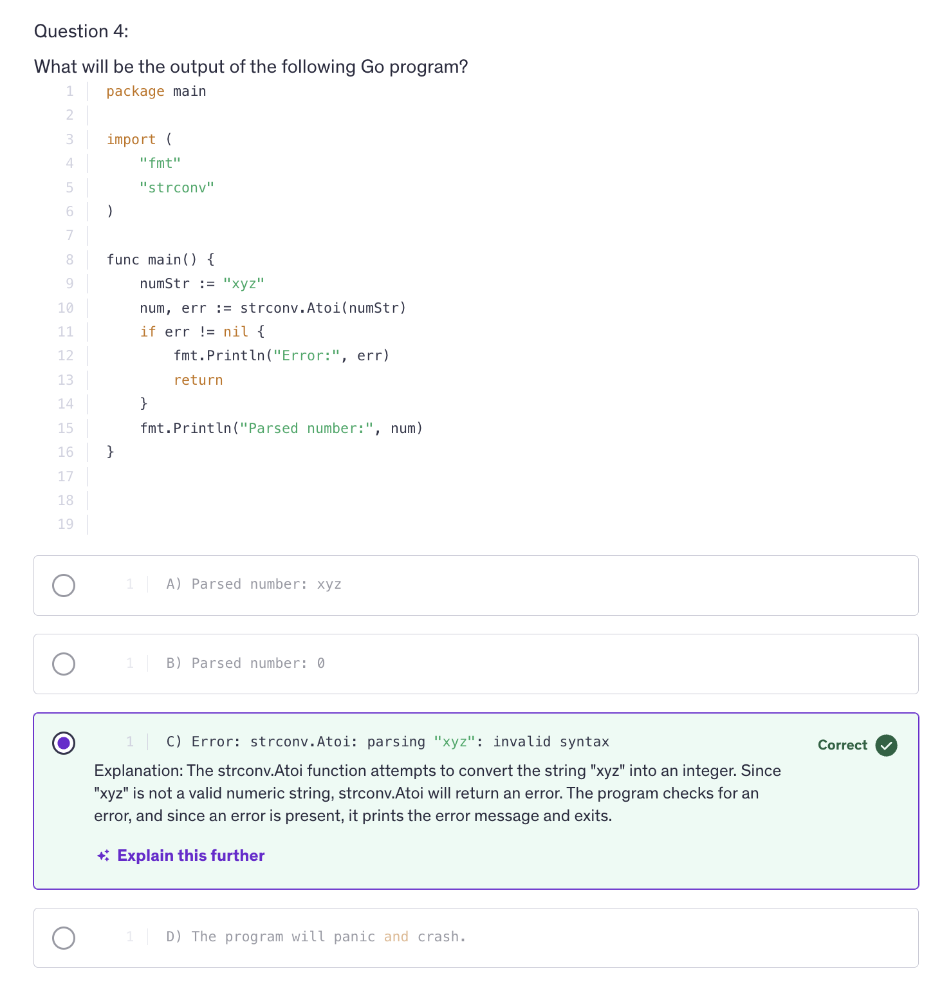Click answer text "B) Parsed number: 0"
The image size is (951, 996).
click(245, 663)
